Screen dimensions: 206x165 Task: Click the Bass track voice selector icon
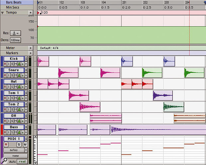pos(19,132)
